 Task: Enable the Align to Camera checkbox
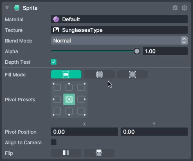(x=54, y=142)
